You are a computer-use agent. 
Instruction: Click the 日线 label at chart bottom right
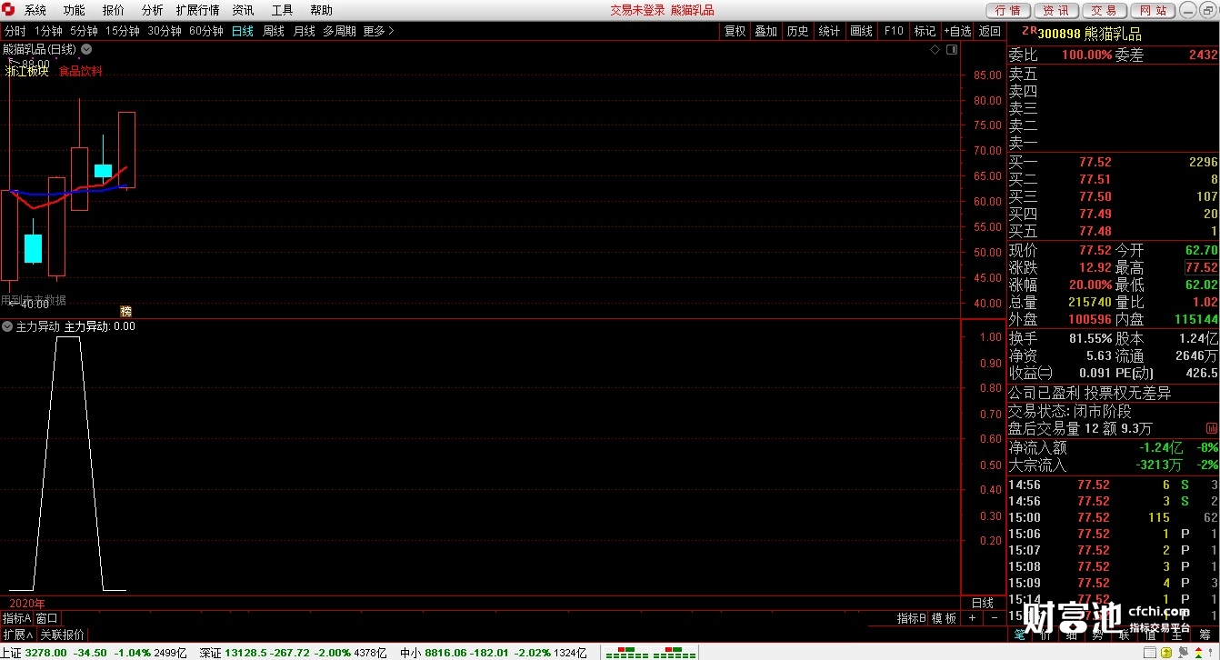pyautogui.click(x=983, y=603)
